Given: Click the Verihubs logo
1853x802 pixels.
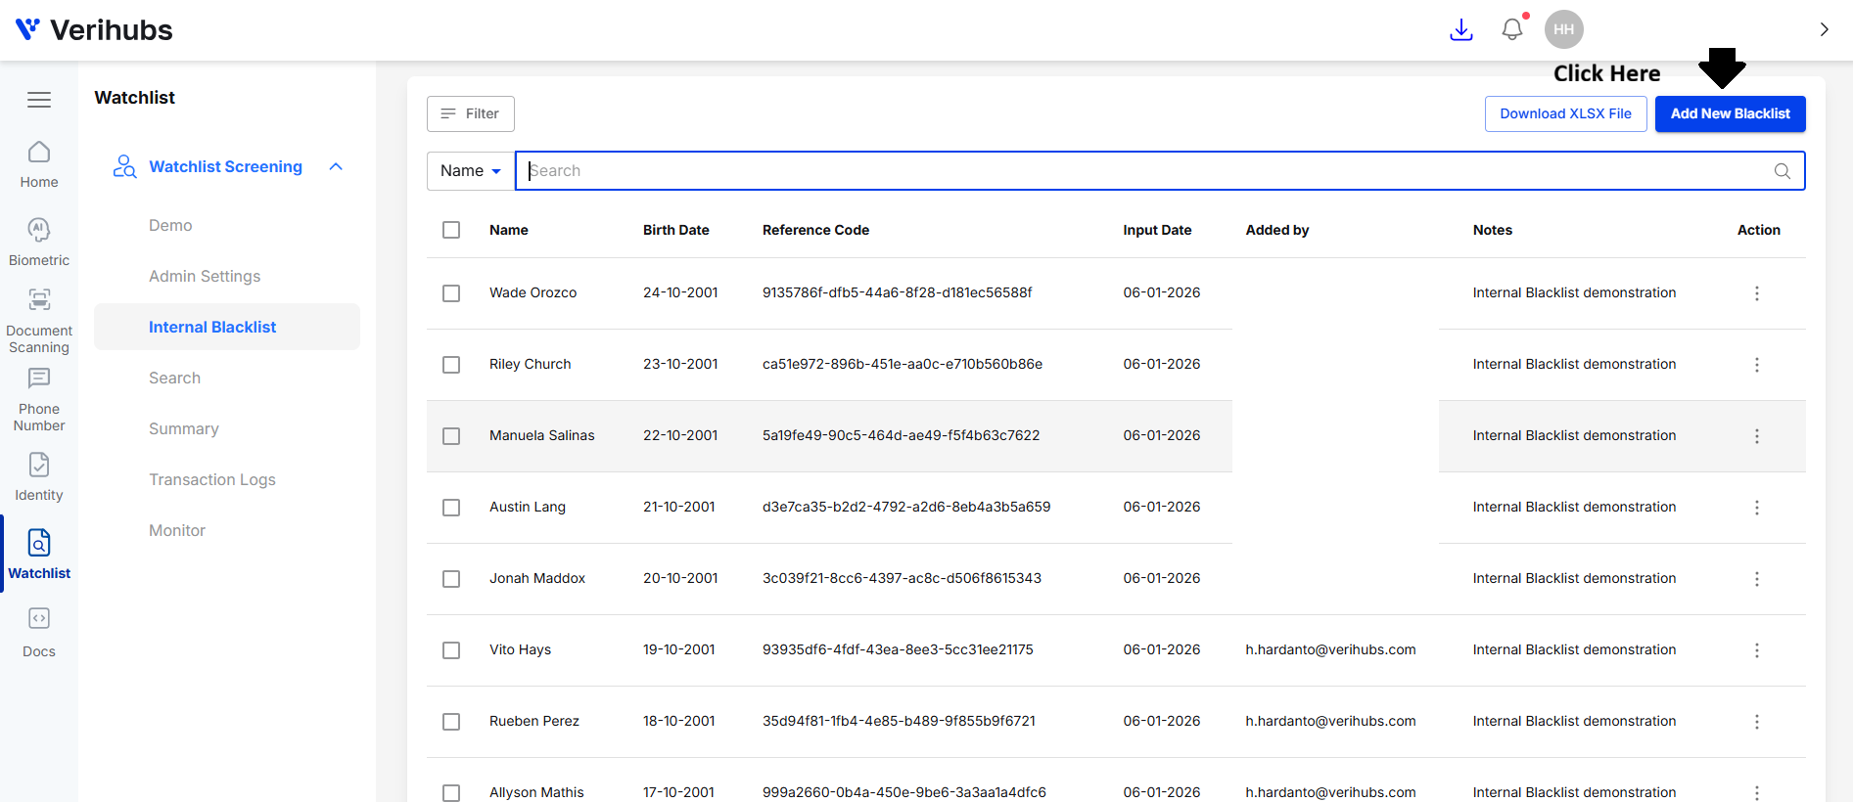Looking at the screenshot, I should pos(94,30).
